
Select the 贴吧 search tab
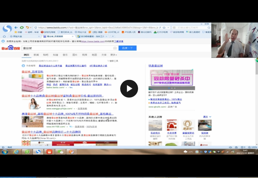coord(46,55)
